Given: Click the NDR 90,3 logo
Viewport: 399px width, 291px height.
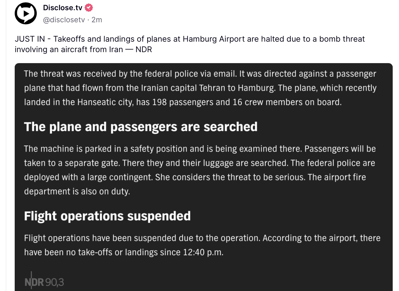Looking at the screenshot, I should pyautogui.click(x=44, y=281).
